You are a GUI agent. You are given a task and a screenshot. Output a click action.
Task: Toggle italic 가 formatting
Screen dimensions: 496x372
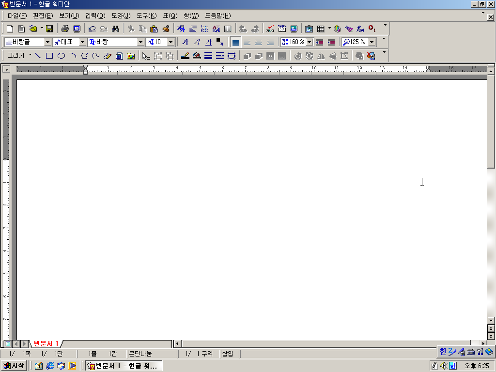197,42
